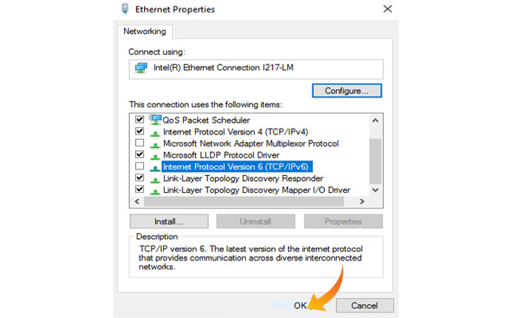Enable the Internet Protocol Version 6 checkbox
Image resolution: width=517 pixels, height=318 pixels.
point(140,167)
